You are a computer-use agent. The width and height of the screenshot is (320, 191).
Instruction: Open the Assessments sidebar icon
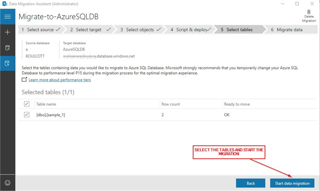click(7, 48)
